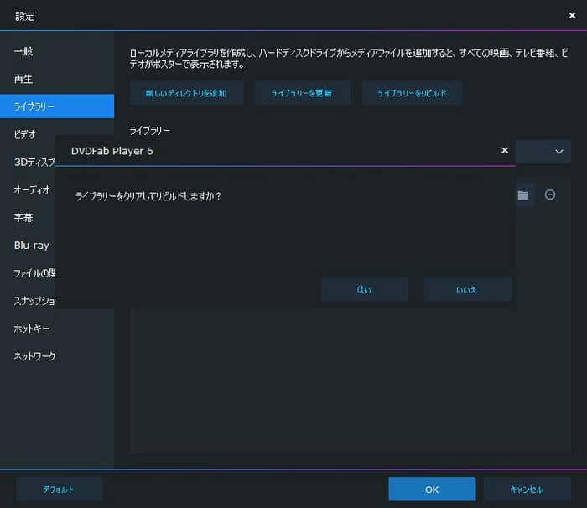Open the ホットキー settings tab
Viewport: 587px width, 508px height.
(x=57, y=329)
